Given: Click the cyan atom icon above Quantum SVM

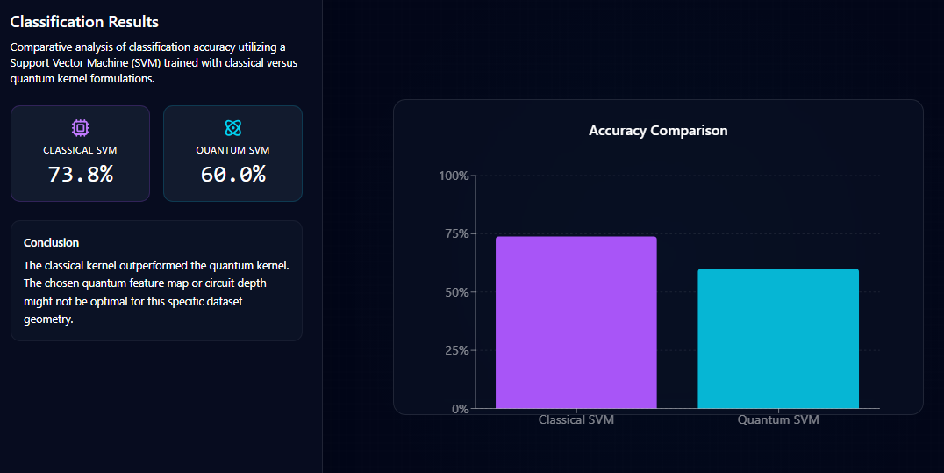Looking at the screenshot, I should tap(232, 128).
